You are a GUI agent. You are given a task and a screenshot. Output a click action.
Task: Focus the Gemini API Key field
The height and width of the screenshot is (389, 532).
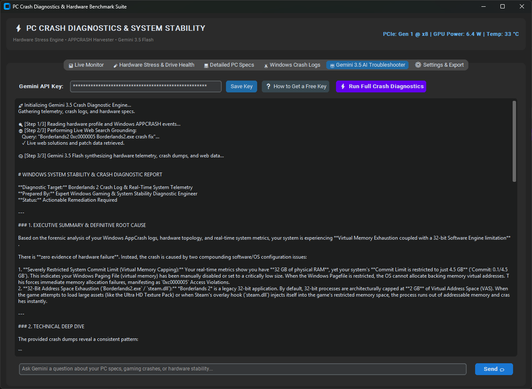[x=146, y=86]
